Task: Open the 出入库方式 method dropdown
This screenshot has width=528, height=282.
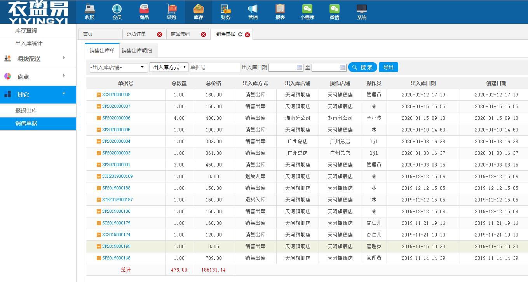Action: point(169,67)
